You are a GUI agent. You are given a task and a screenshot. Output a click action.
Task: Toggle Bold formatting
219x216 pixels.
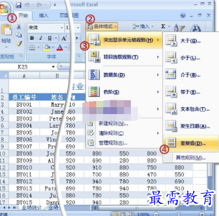tap(32, 38)
